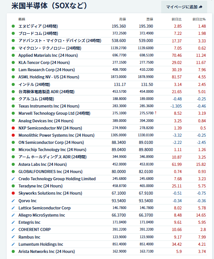Click buy price 195.390 for エヌビディア

(x=146, y=26)
